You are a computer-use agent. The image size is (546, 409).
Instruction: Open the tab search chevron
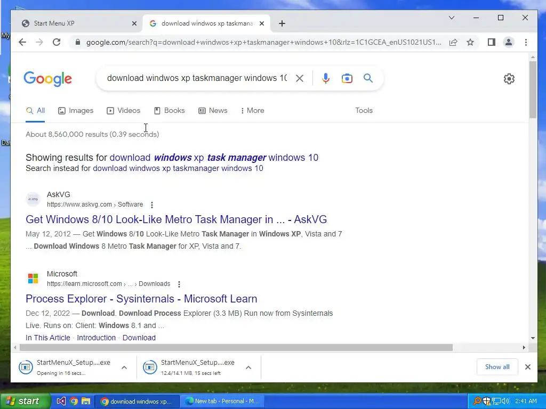[452, 18]
